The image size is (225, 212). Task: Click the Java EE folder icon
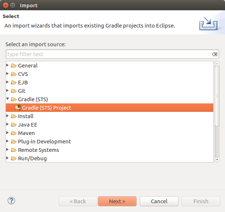coord(14,125)
